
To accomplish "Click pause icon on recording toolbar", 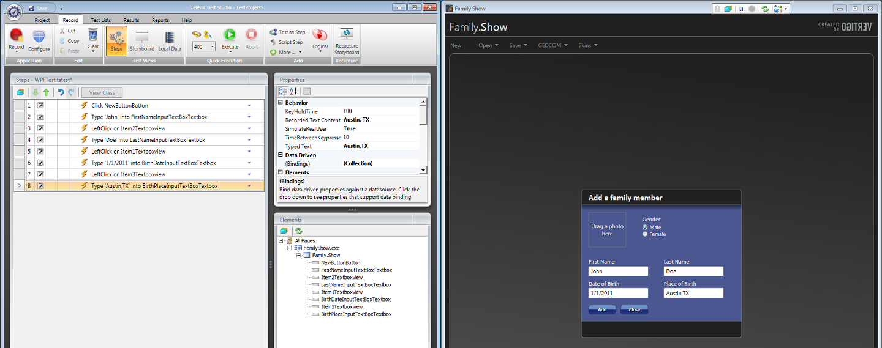I will [741, 9].
